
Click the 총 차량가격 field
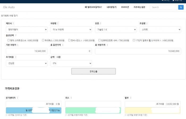pos(138,51)
